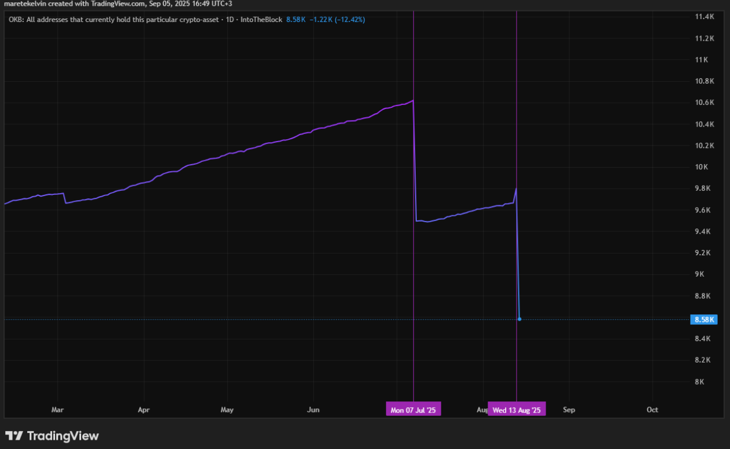Open the OKB indicator title in the legend
730x449 pixels.
[x=145, y=20]
